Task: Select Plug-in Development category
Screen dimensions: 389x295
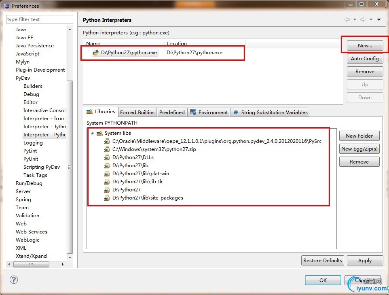Action: (x=40, y=70)
